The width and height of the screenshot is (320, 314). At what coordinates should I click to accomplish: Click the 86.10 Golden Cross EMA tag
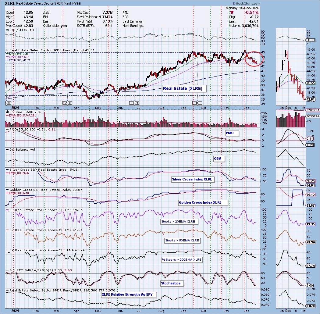pos(311,194)
